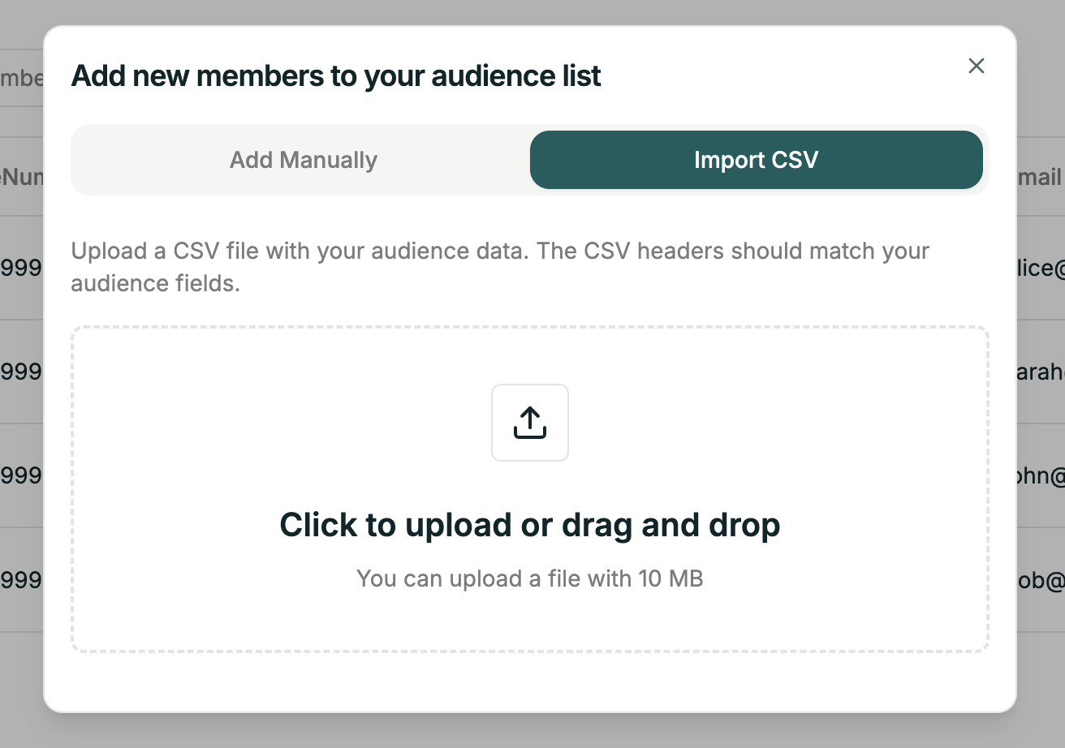The width and height of the screenshot is (1065, 748).
Task: Click the CSV headers instruction paragraph
Action: 500,266
